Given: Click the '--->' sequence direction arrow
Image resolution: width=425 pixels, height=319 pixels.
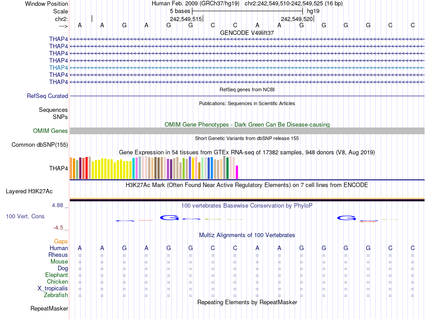Looking at the screenshot, I should [x=64, y=26].
